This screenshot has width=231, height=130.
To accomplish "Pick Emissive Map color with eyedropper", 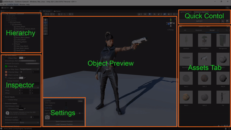I will tap(25, 109).
